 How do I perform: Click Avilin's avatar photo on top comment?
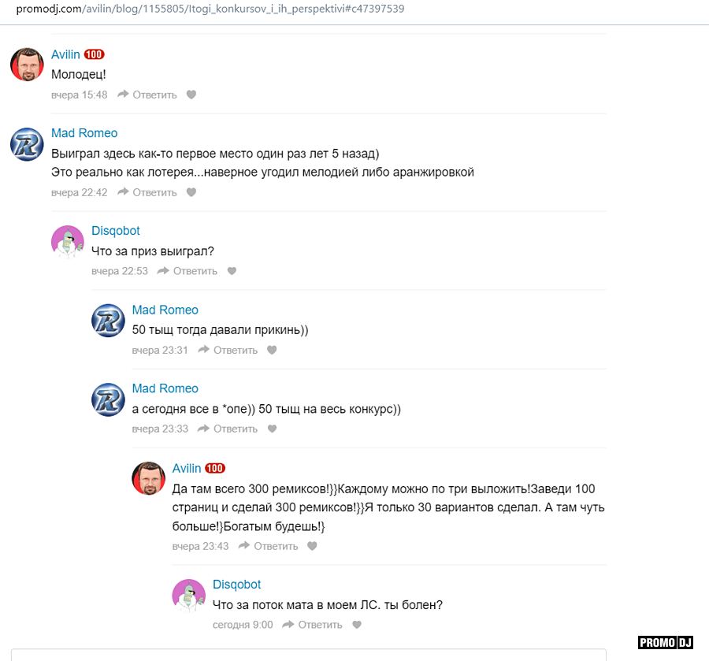[x=27, y=65]
